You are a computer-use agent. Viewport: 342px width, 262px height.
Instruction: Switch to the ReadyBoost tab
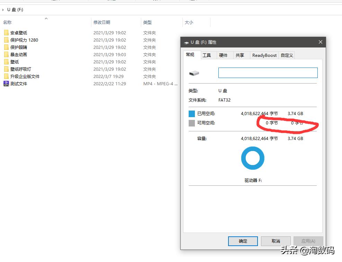264,55
